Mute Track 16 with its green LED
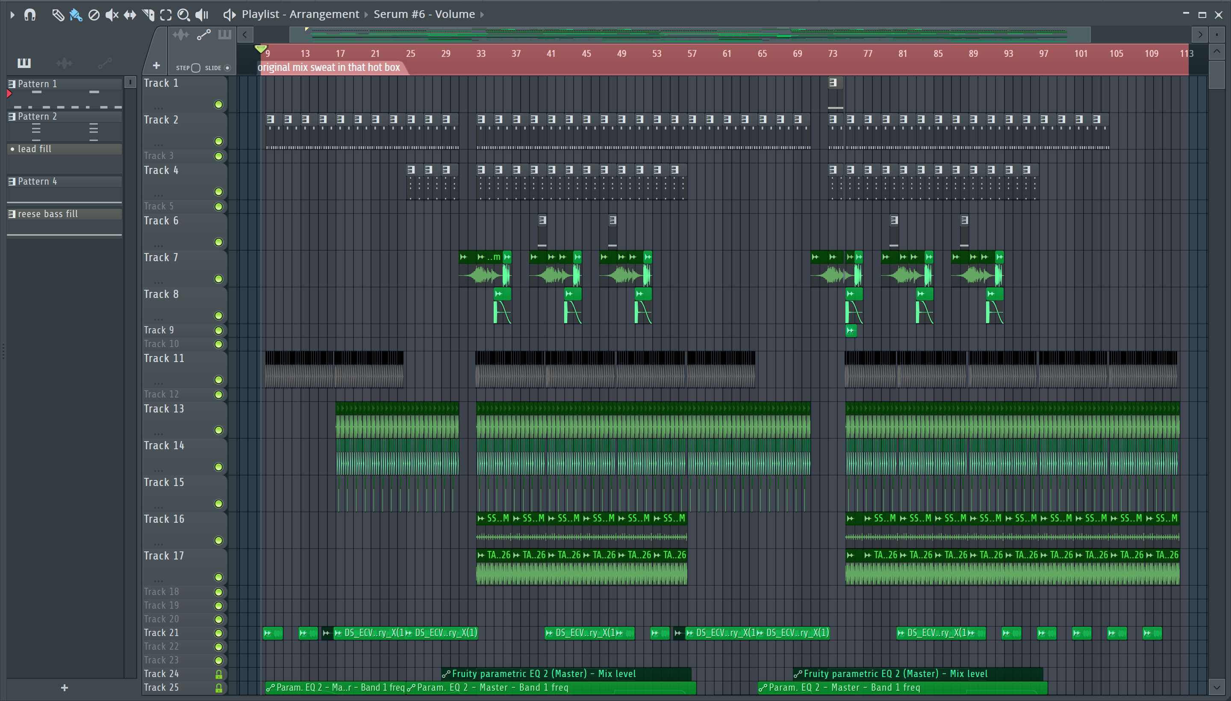 (x=218, y=540)
